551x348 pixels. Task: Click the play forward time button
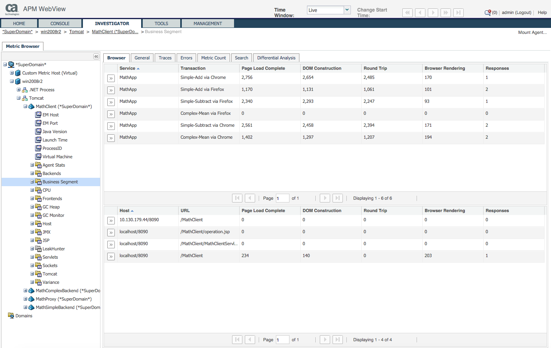click(x=433, y=13)
